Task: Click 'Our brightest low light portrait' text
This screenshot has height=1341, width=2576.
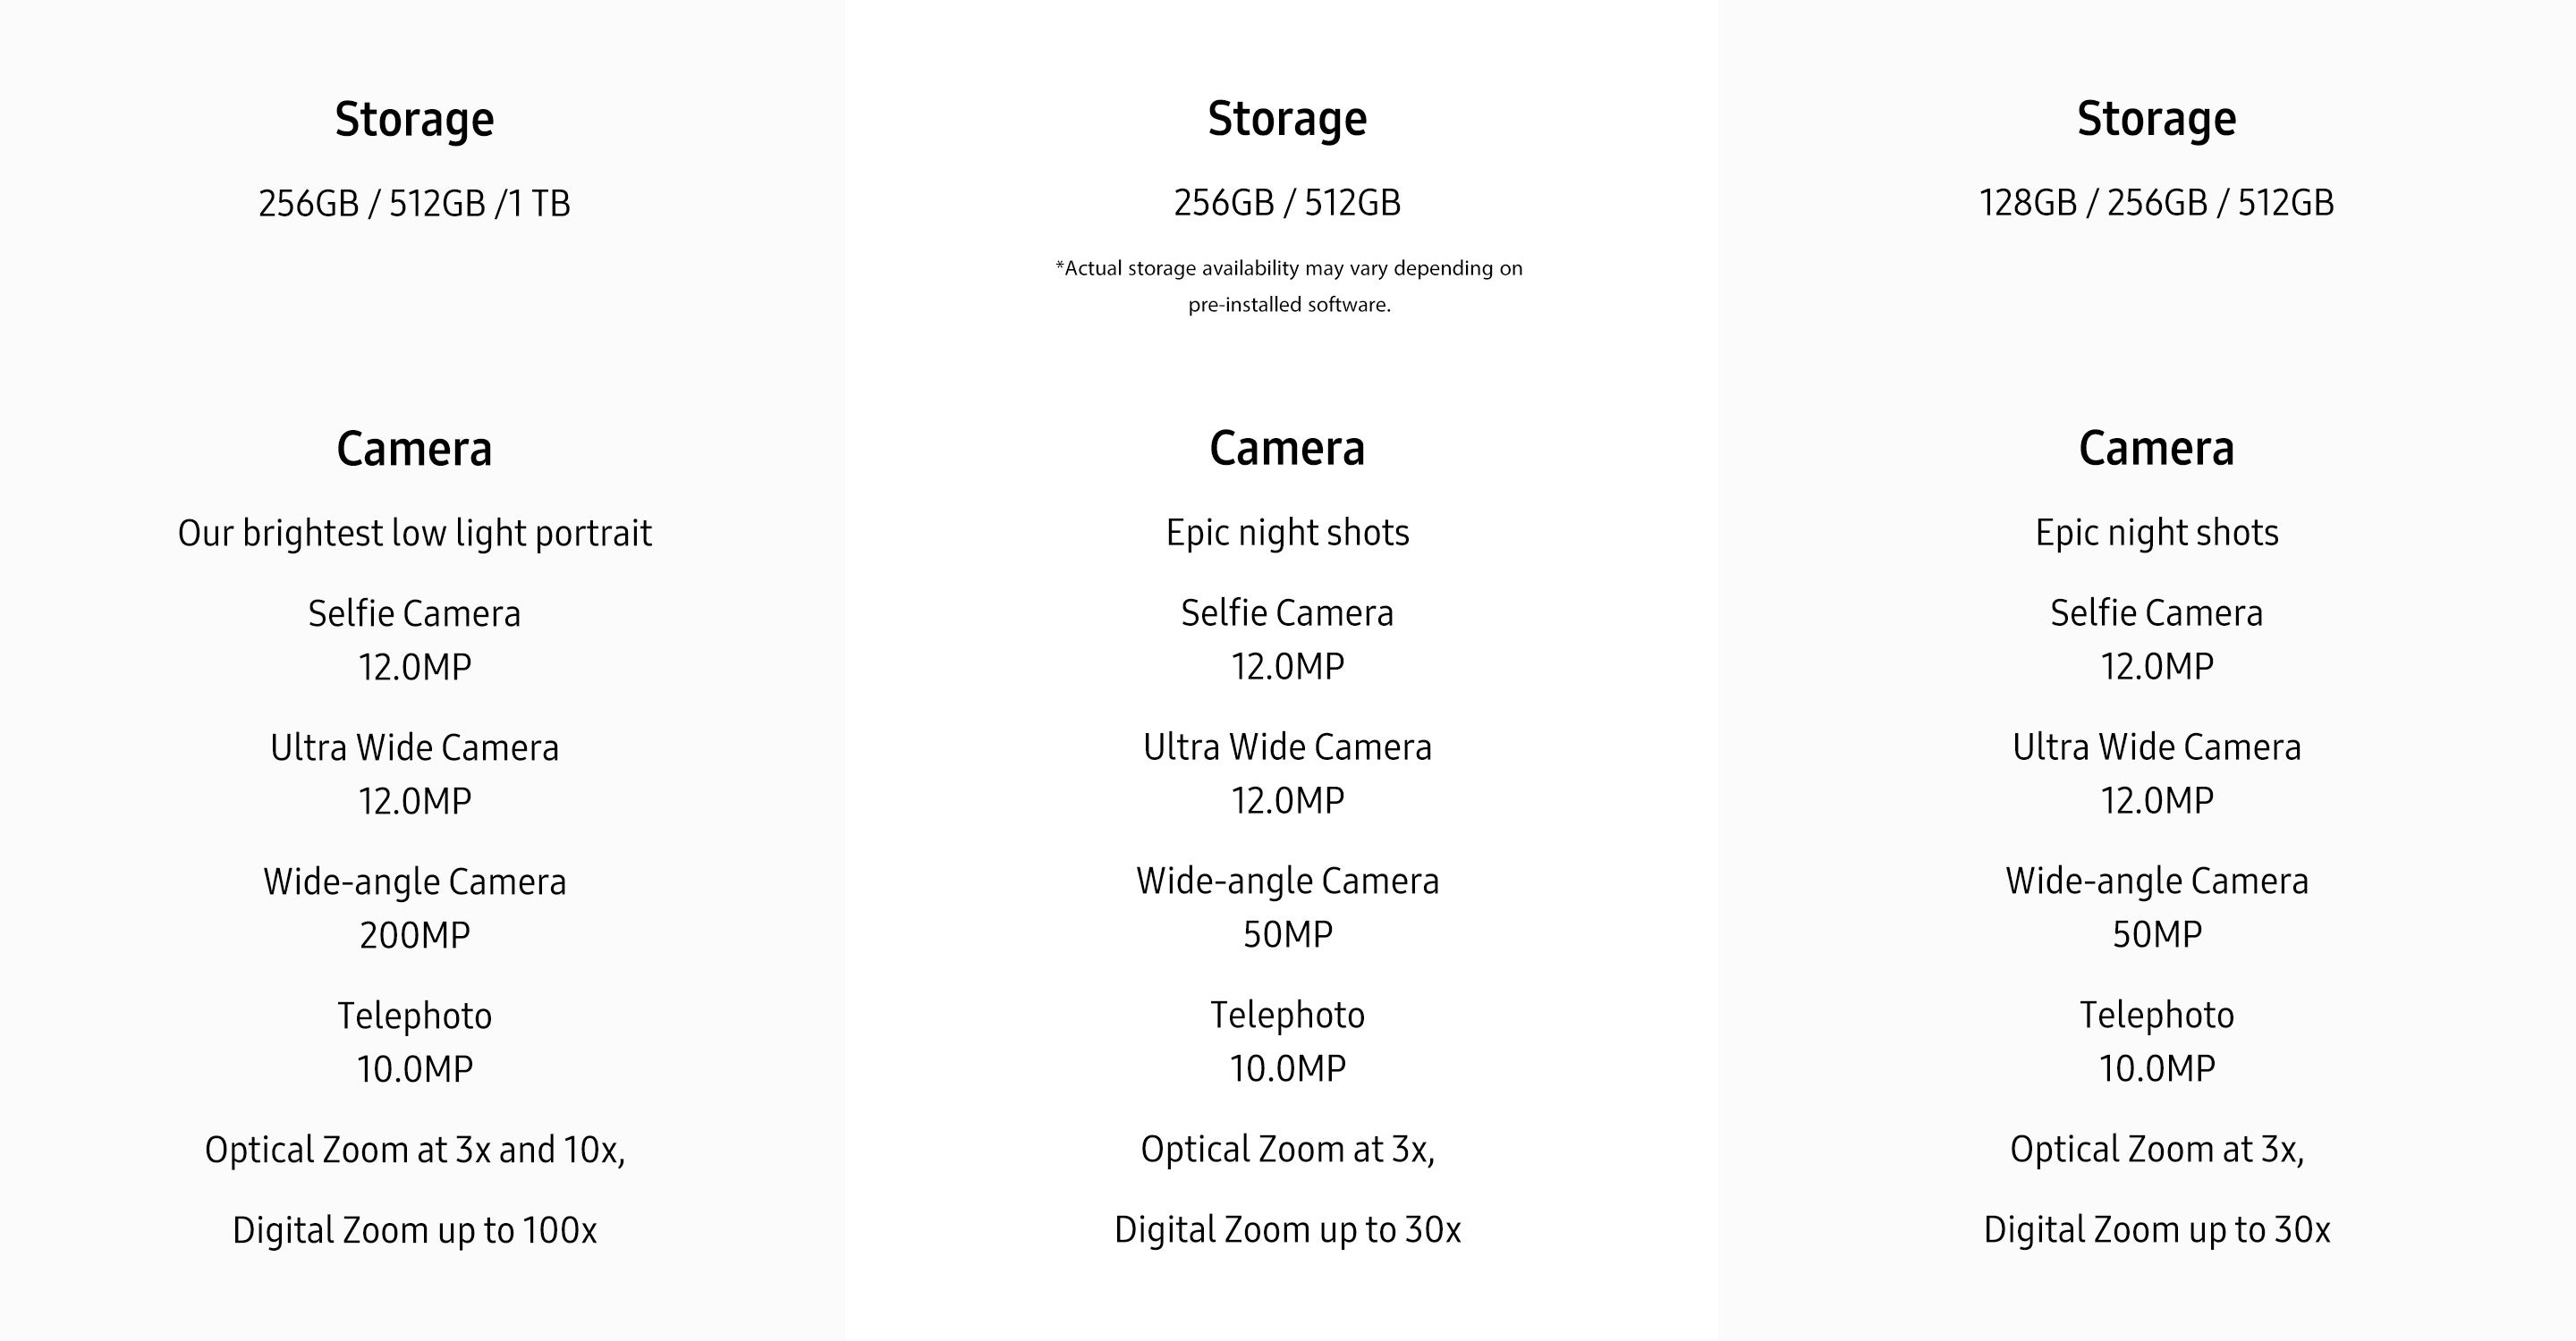Action: pyautogui.click(x=414, y=534)
